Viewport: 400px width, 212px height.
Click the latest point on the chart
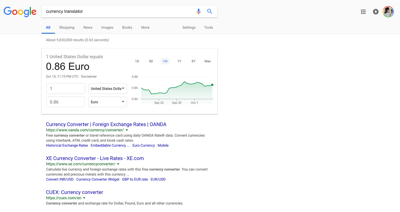click(x=212, y=85)
